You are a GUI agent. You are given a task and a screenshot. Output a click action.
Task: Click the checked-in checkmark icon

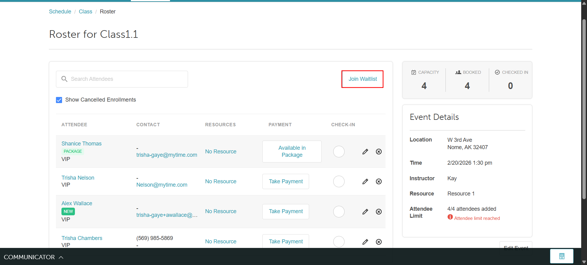pyautogui.click(x=497, y=72)
